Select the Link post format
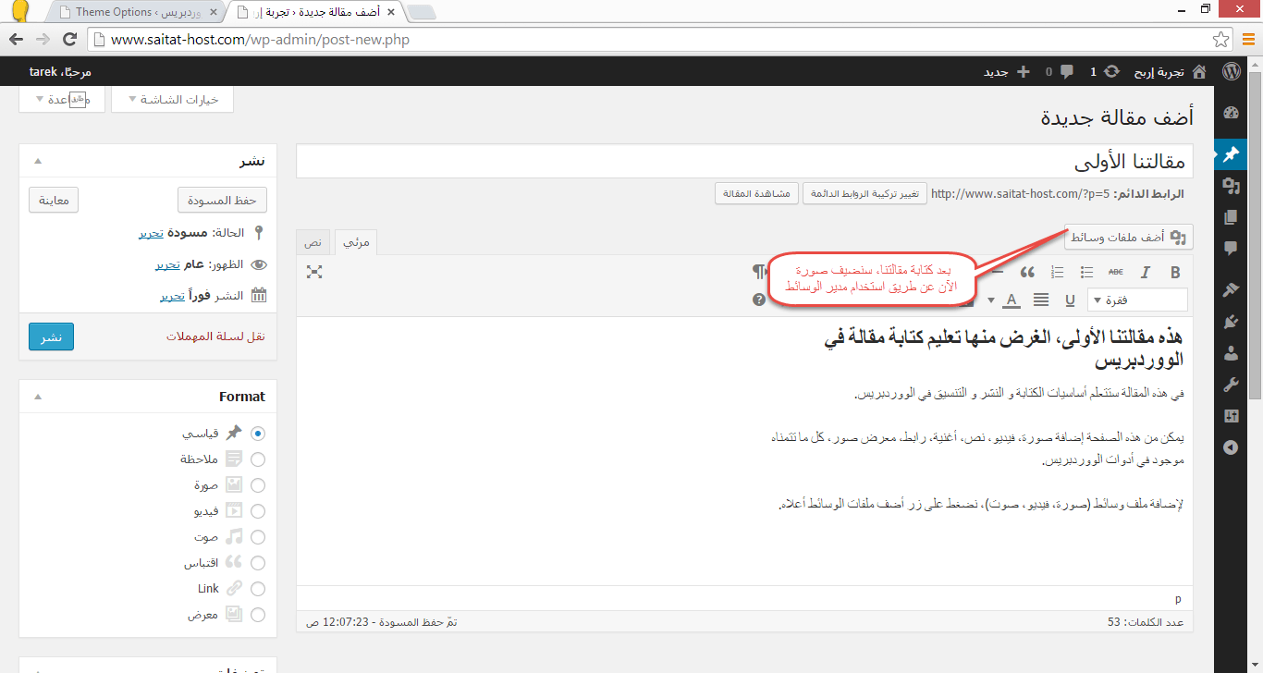The width and height of the screenshot is (1263, 673). pyautogui.click(x=258, y=588)
